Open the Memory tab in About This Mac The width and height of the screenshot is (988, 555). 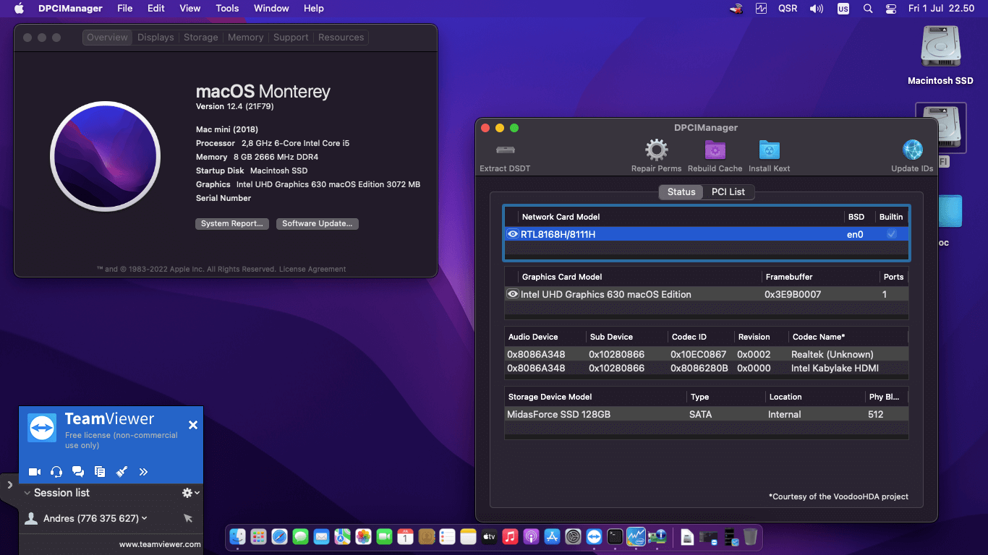point(246,38)
